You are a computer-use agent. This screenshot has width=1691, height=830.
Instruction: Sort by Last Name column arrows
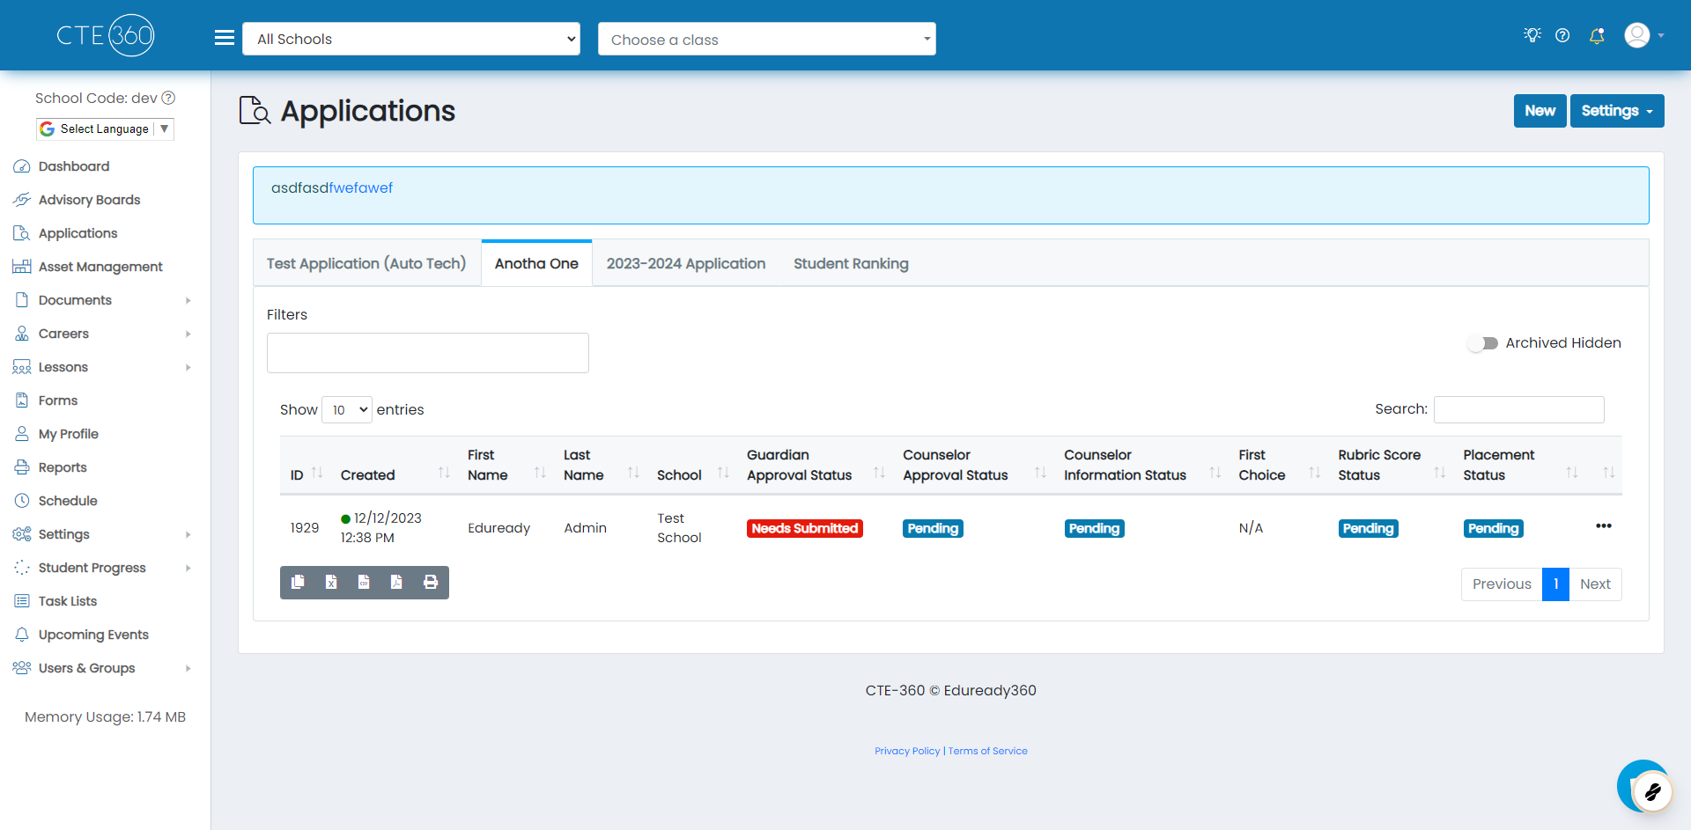click(633, 473)
